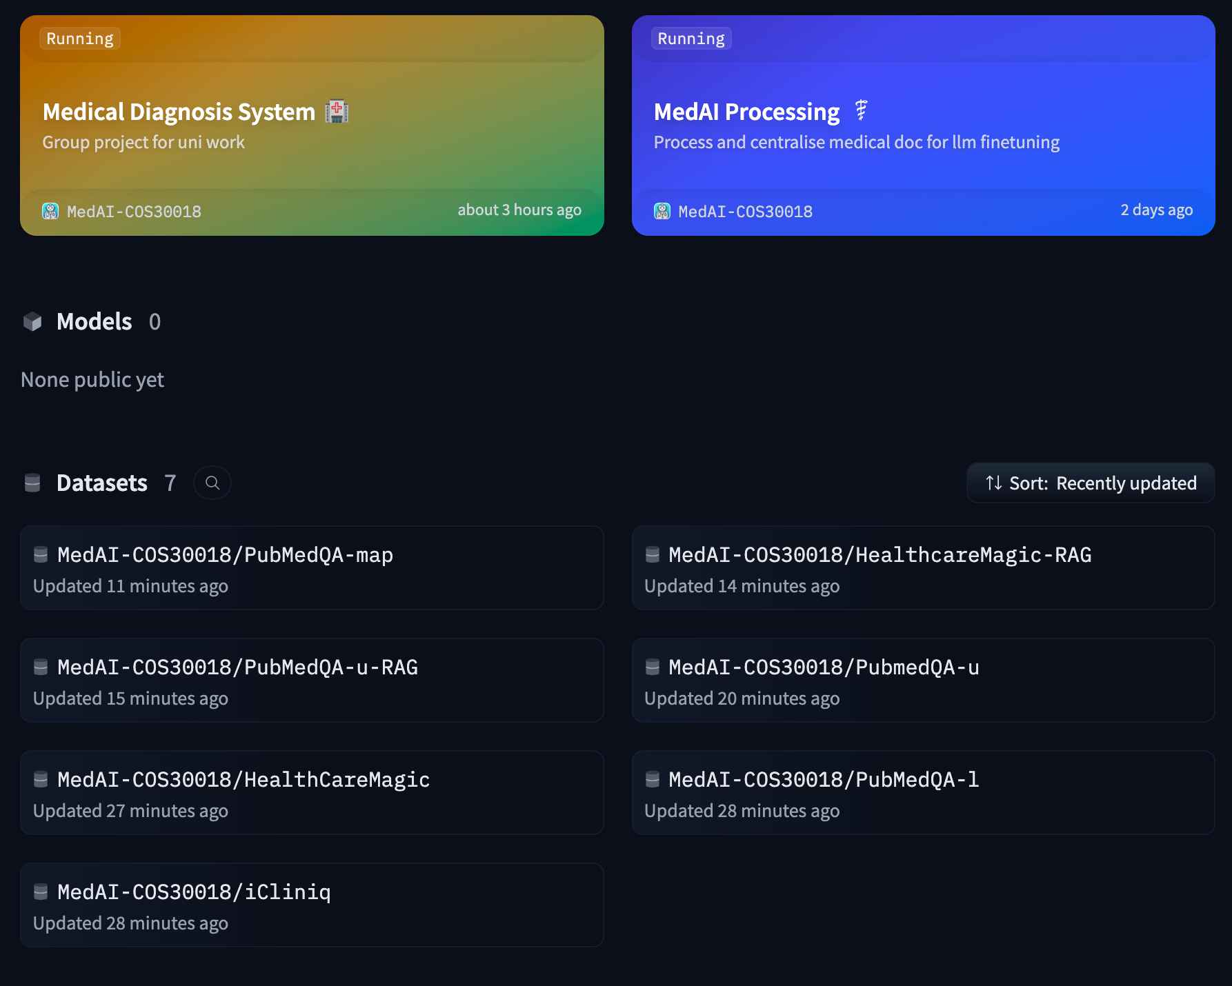Click the Running badge on MedAI Processing card

point(691,39)
